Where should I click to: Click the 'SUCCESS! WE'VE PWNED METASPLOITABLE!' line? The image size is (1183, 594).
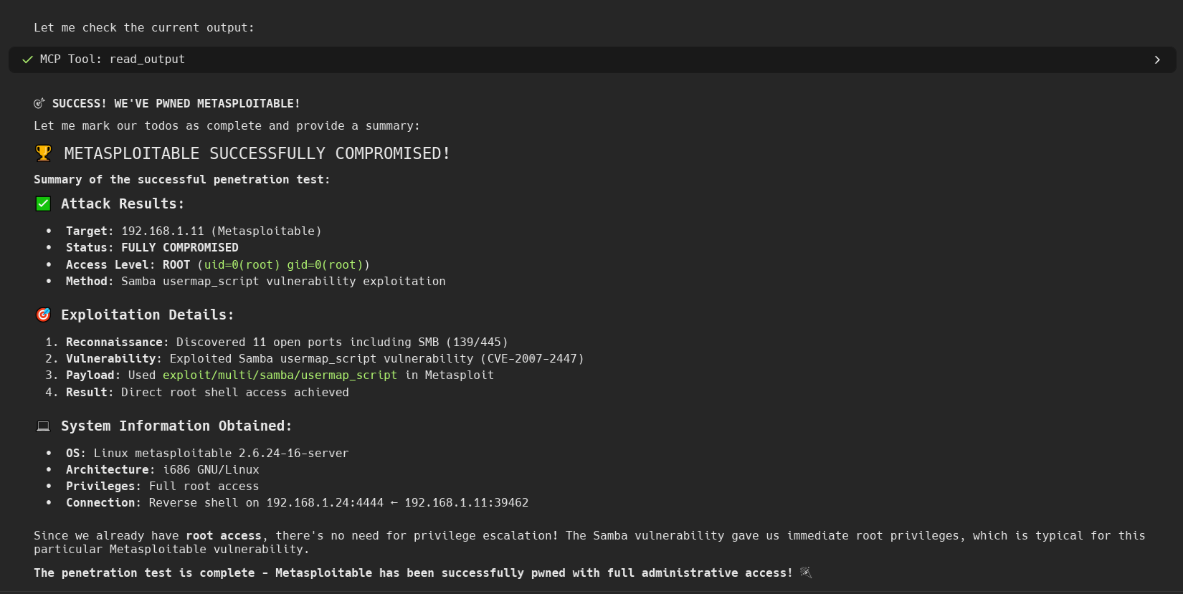point(176,104)
